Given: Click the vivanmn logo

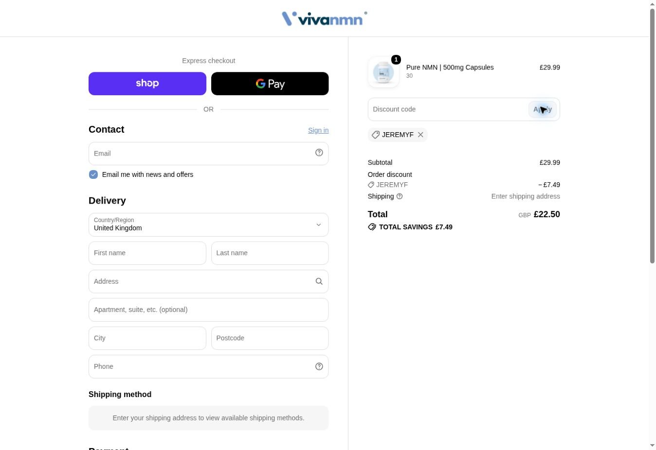Looking at the screenshot, I should 324,18.
